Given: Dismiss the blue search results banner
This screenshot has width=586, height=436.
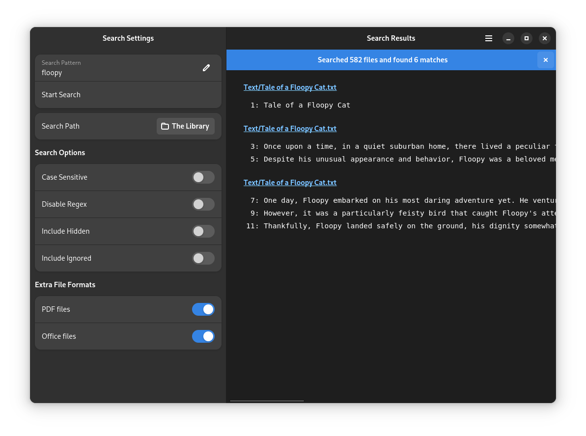Looking at the screenshot, I should coord(545,60).
